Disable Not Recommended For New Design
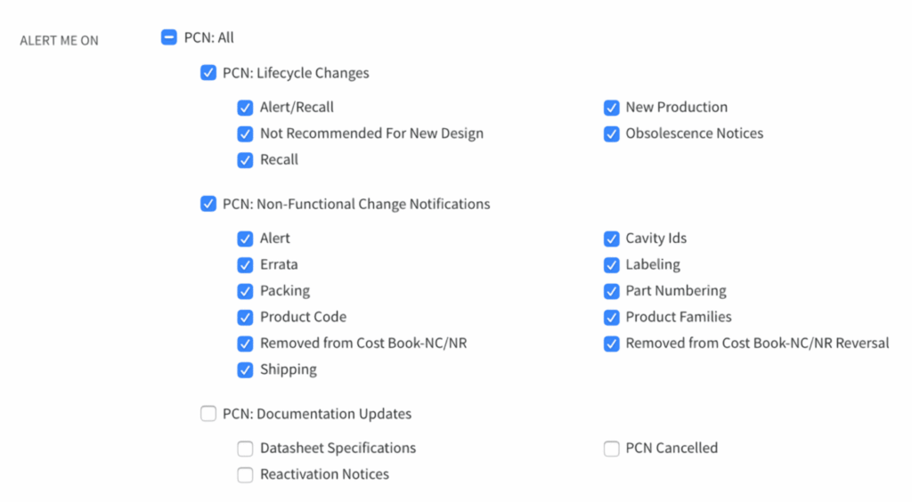Image resolution: width=912 pixels, height=502 pixels. click(x=245, y=134)
